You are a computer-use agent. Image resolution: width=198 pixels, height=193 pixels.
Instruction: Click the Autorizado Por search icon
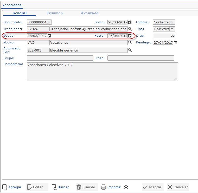(x=130, y=50)
